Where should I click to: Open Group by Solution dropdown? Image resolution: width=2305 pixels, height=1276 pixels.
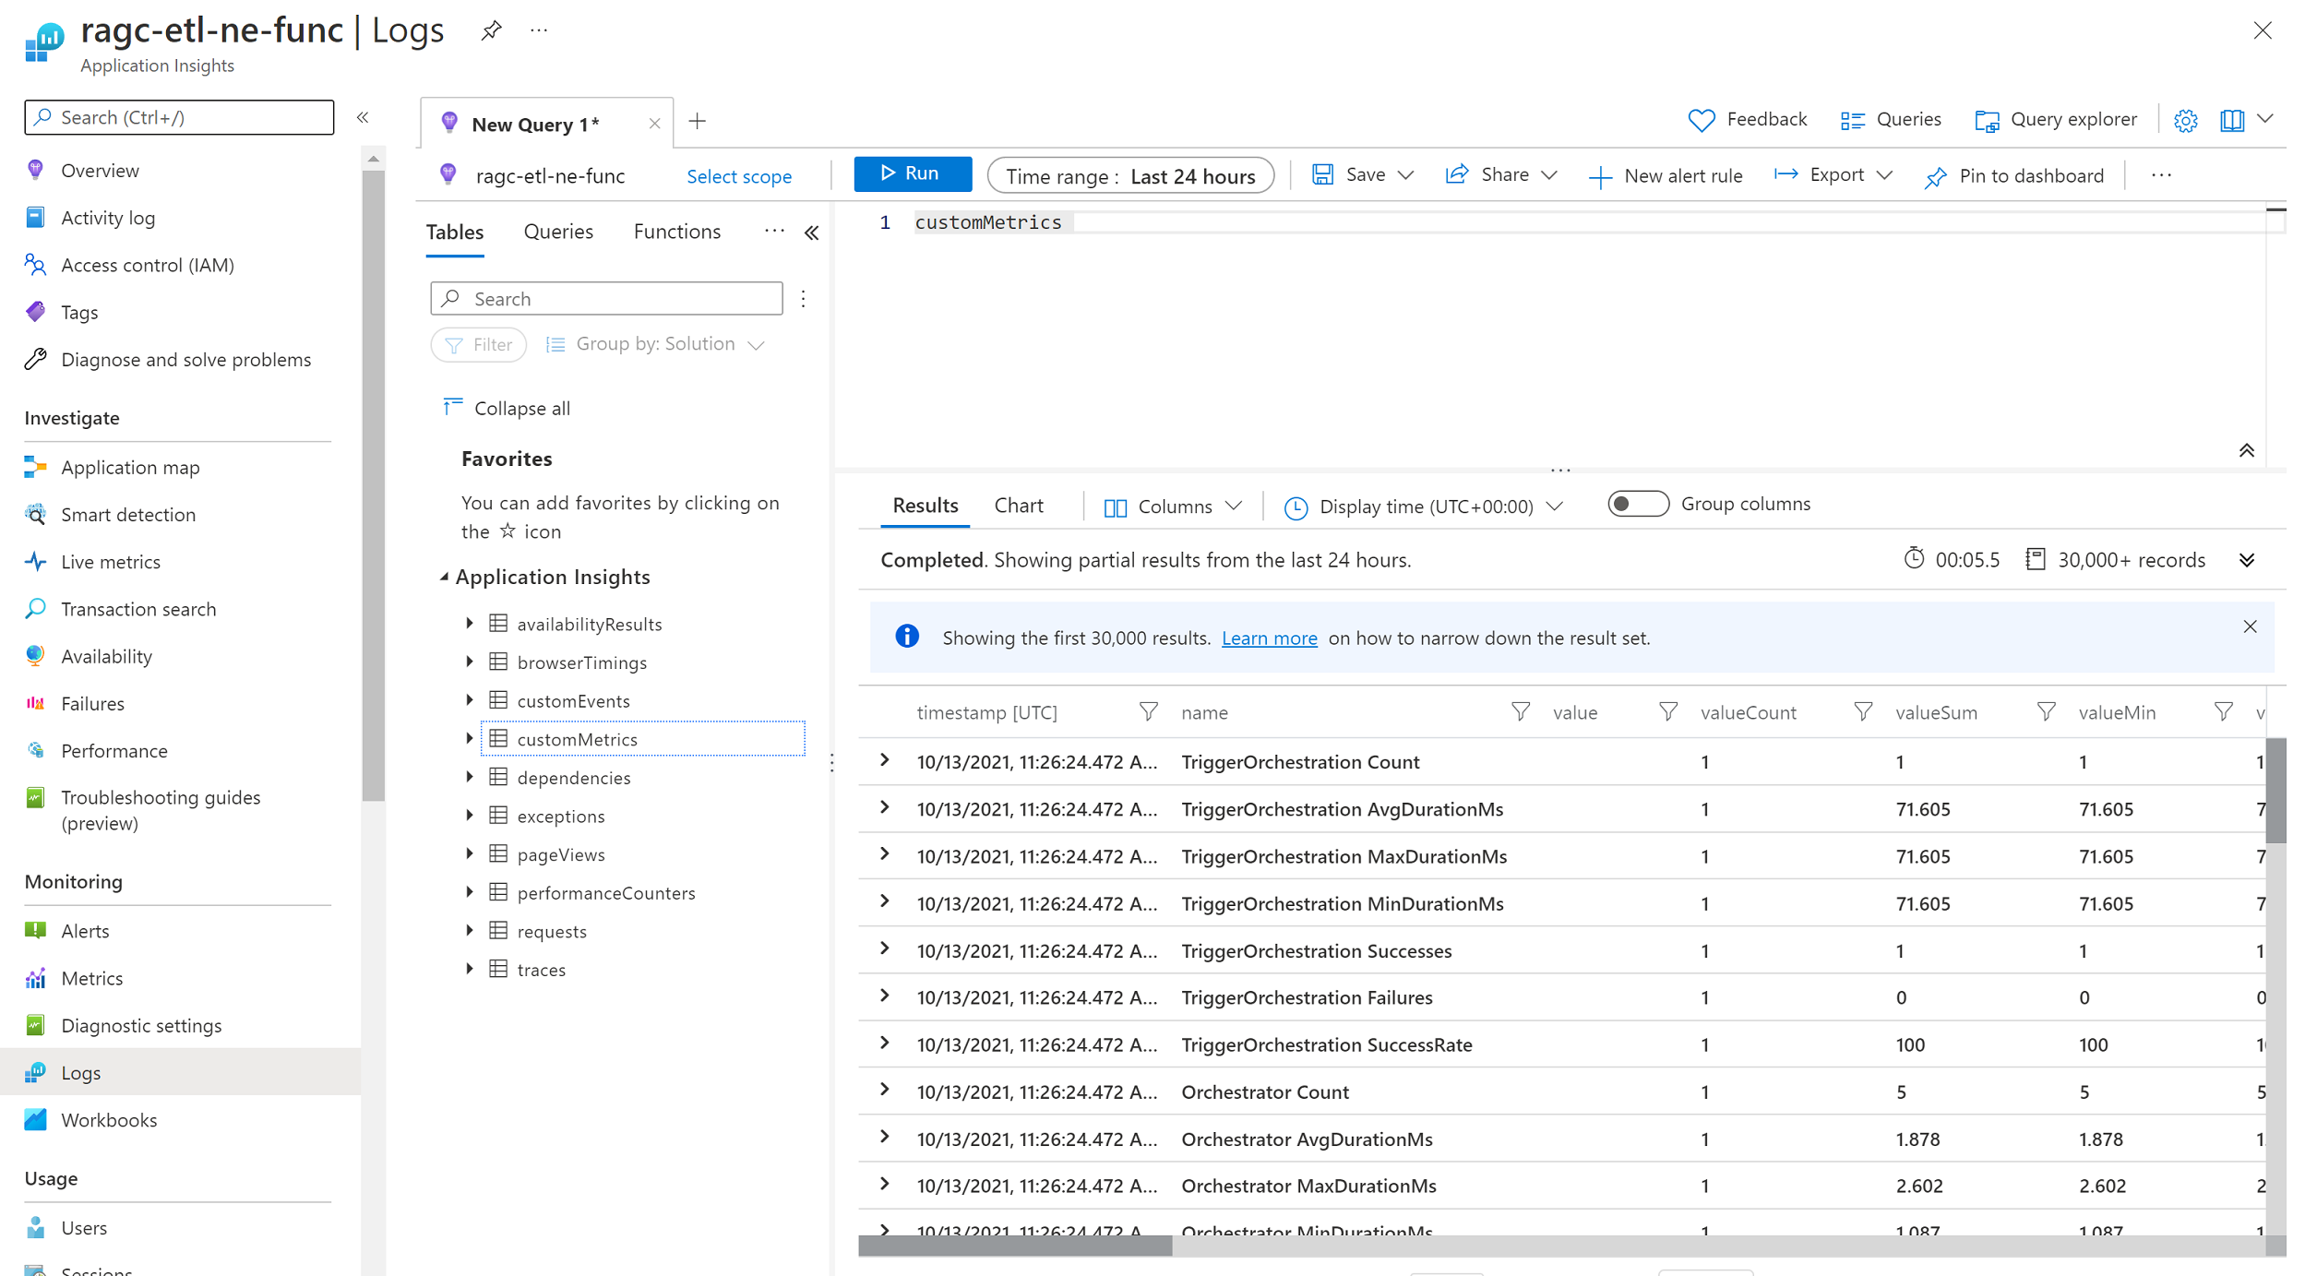(656, 344)
